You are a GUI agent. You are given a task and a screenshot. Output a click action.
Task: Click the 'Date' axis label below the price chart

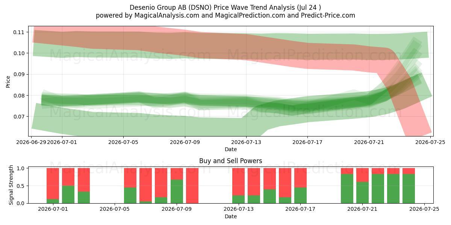(231, 149)
